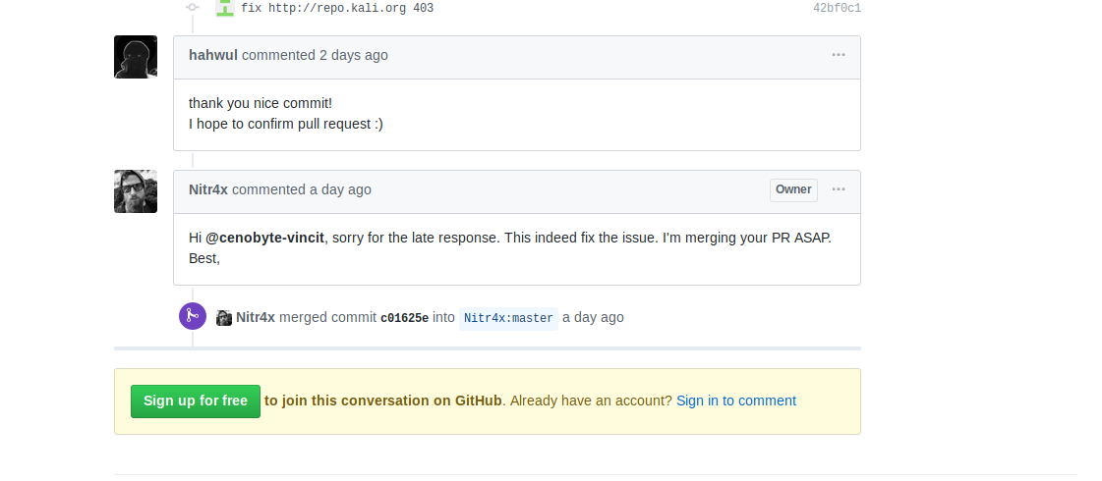The height and width of the screenshot is (481, 1102).
Task: Open options menu on hahwul's comment
Action: pos(839,55)
